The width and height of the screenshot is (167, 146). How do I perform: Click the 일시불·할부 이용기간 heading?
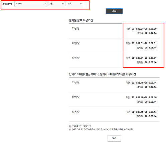(x=81, y=20)
